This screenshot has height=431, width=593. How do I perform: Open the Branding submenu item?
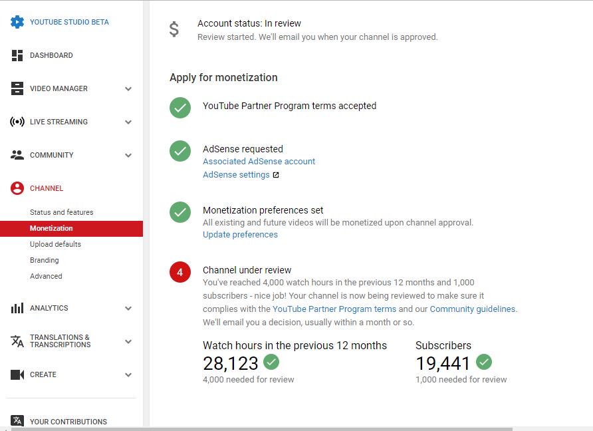coord(45,260)
